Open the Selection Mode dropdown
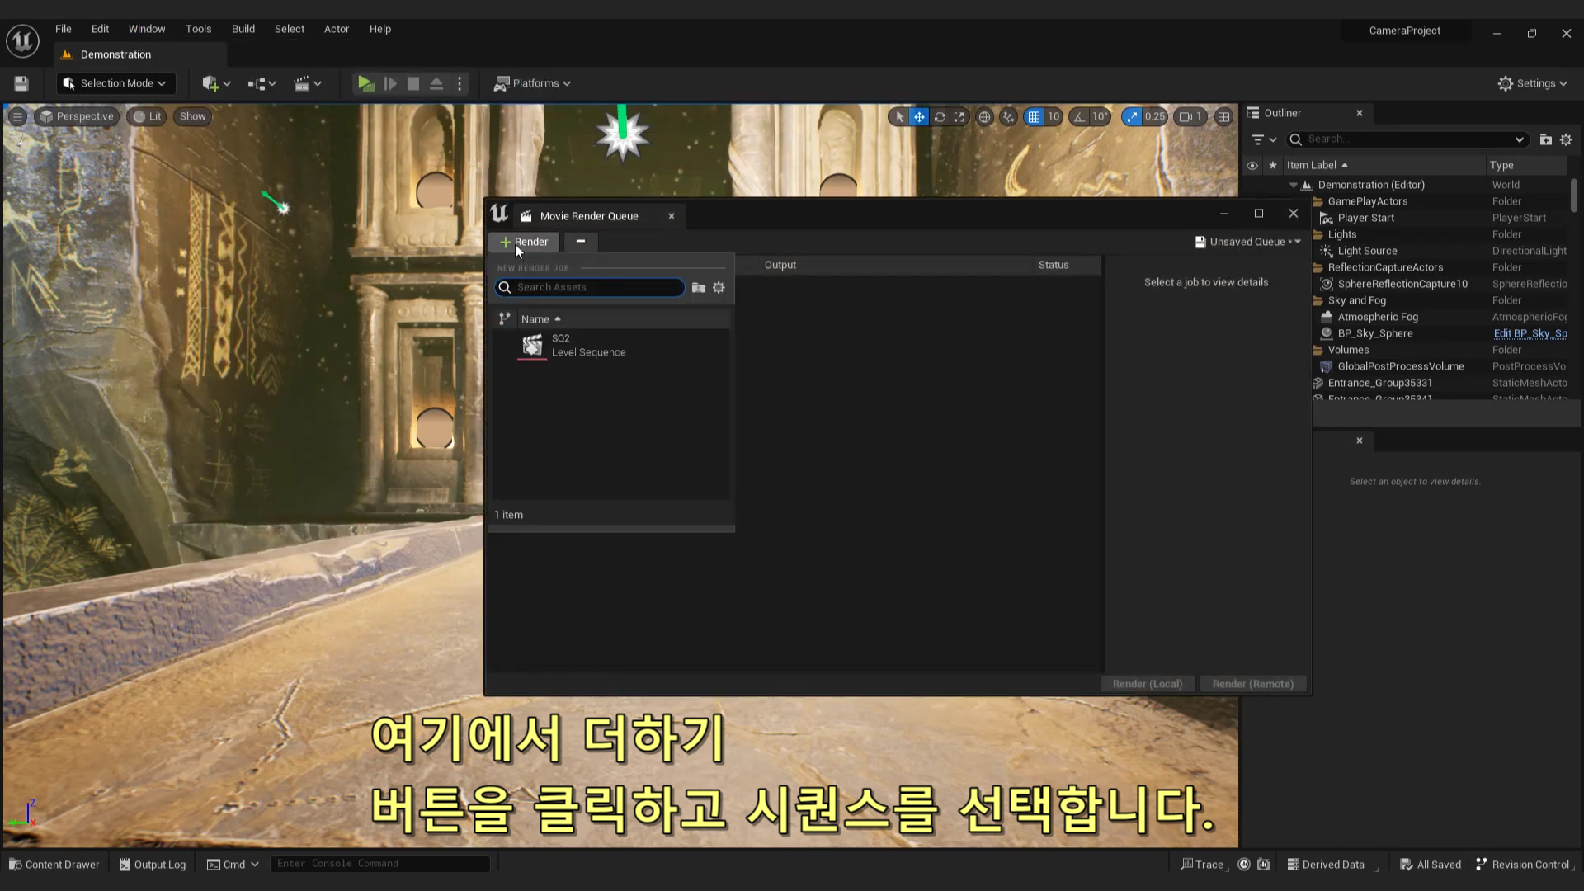Image resolution: width=1584 pixels, height=891 pixels. 115,83
